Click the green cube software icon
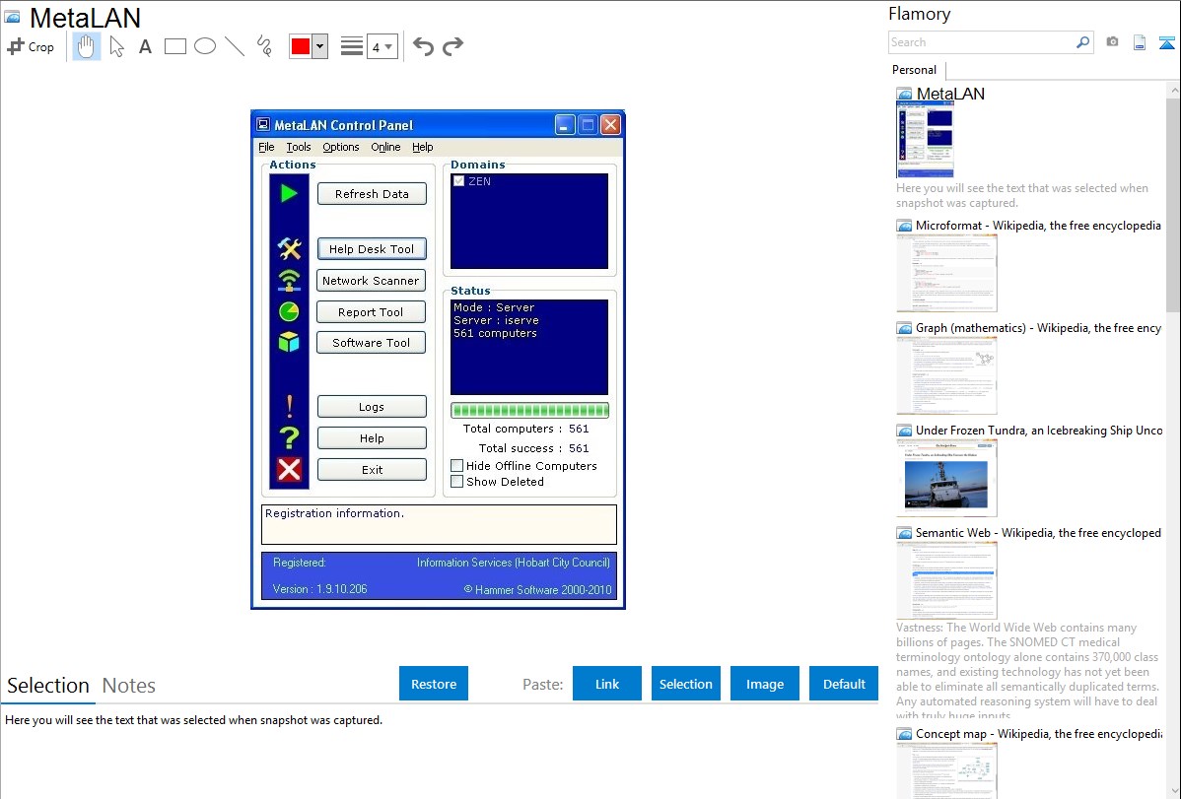1181x799 pixels. (x=289, y=342)
